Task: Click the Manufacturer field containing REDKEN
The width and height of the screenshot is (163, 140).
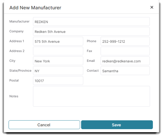Action: 91,21
